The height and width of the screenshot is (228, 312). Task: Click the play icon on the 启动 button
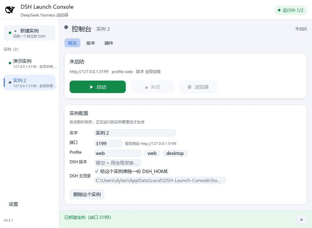(91, 87)
